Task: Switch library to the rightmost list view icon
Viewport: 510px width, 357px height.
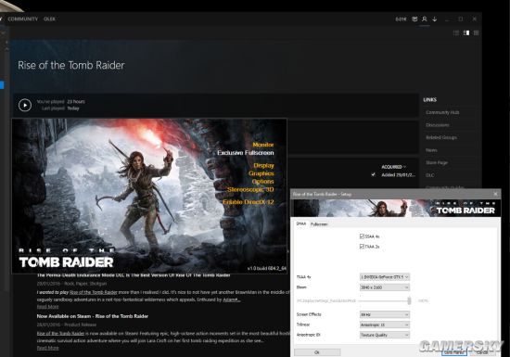Action: click(x=477, y=32)
